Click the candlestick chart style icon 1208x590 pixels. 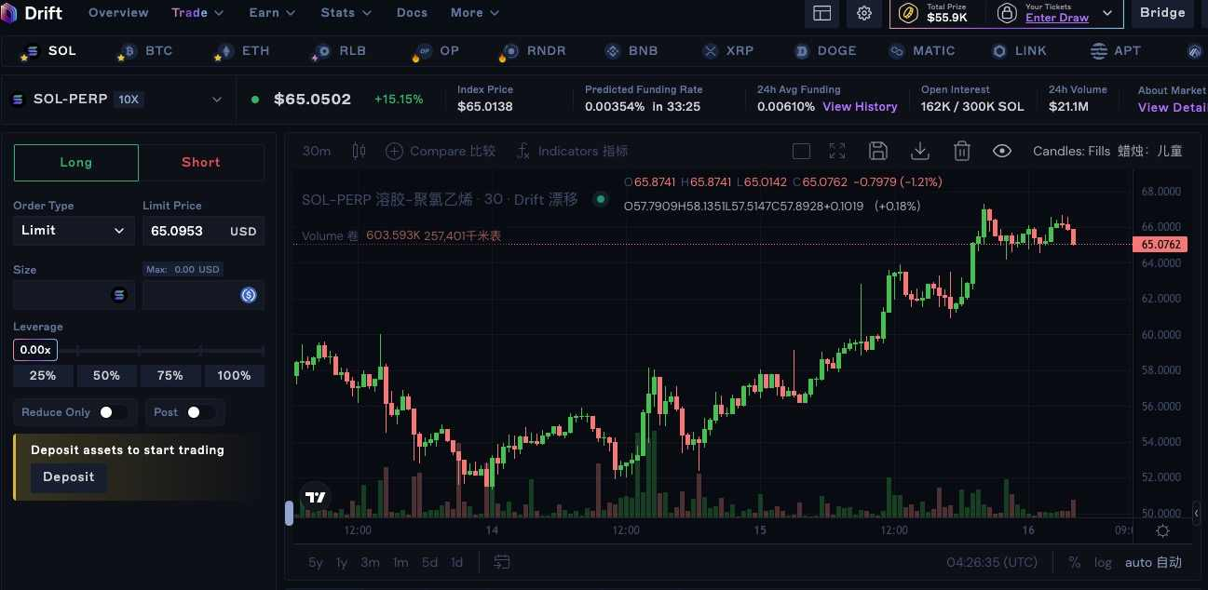point(360,151)
